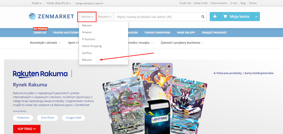Screen dimensions: 283x134
Task: Click the ZenMarket logo
Action: pyautogui.click(x=51, y=16)
